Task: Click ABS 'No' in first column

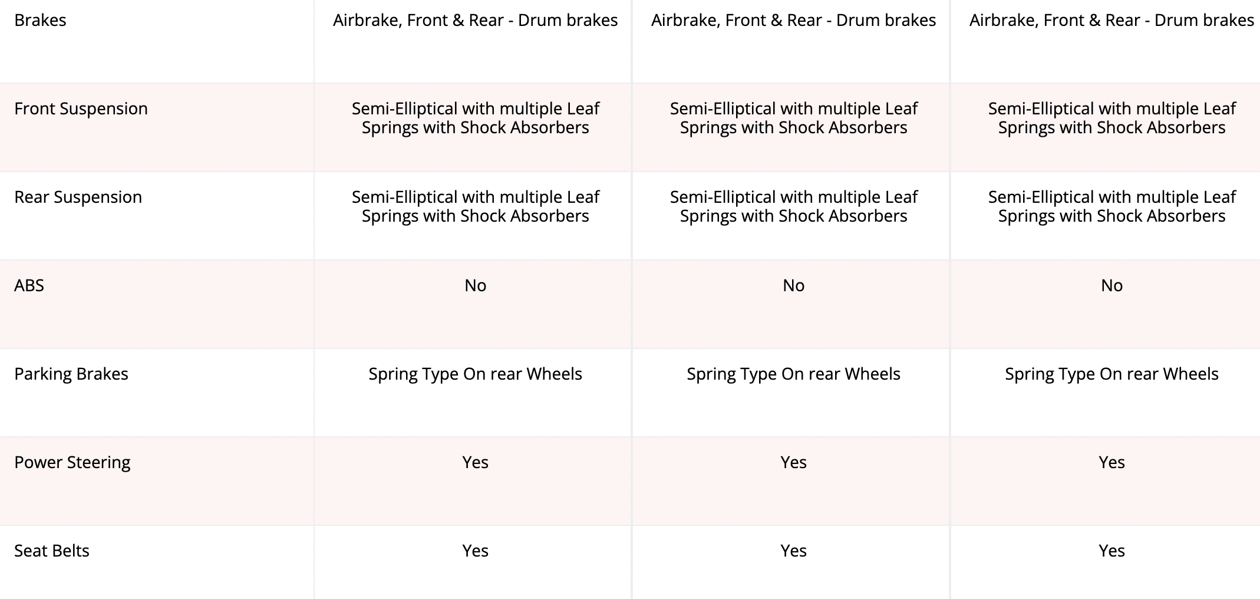Action: 475,285
